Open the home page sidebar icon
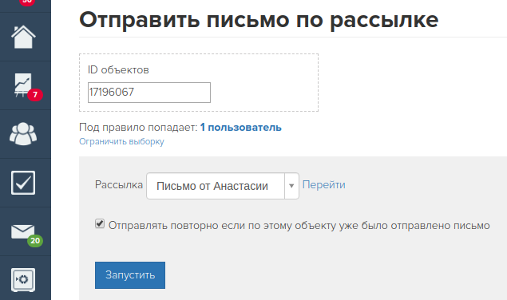The image size is (507, 300). click(x=23, y=37)
